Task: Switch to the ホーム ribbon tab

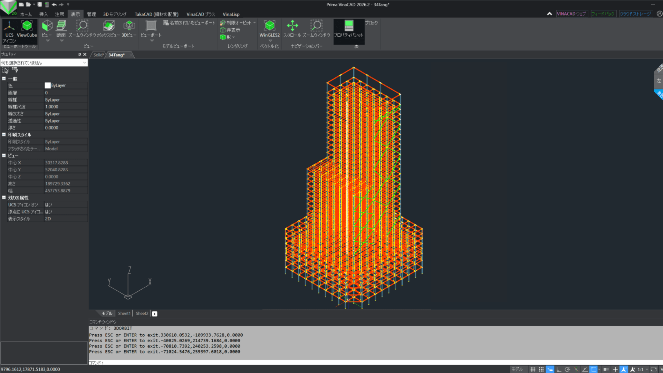Action: tap(26, 14)
